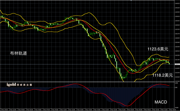Click the 1118.2美元 support annotation
Viewport: 180px width, 111px height.
coord(163,75)
